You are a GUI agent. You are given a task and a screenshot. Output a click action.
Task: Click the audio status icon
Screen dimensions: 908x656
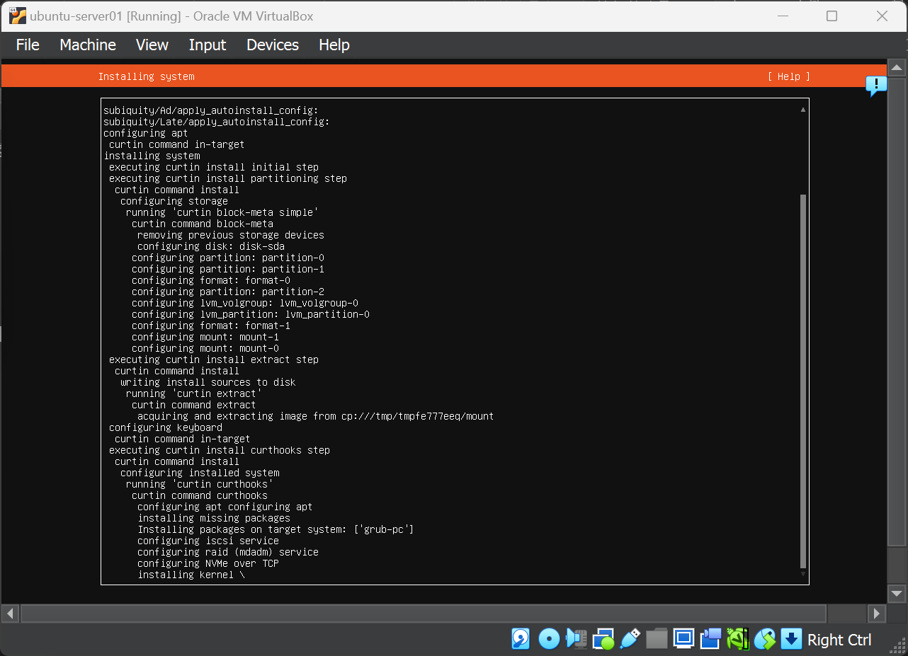(x=576, y=639)
